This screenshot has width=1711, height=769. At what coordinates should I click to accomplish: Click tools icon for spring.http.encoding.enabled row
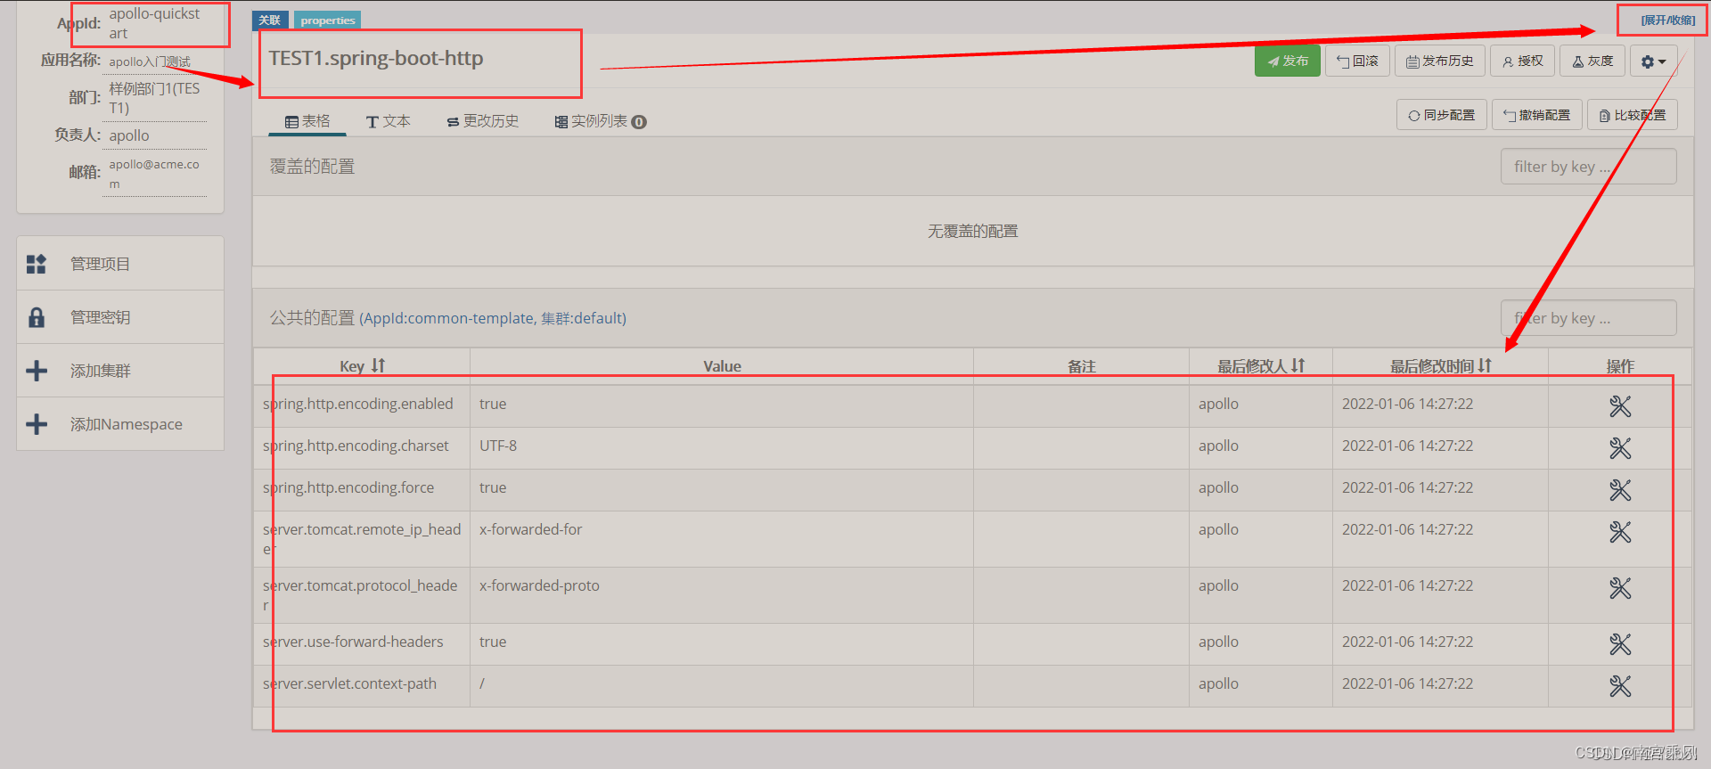(x=1619, y=406)
